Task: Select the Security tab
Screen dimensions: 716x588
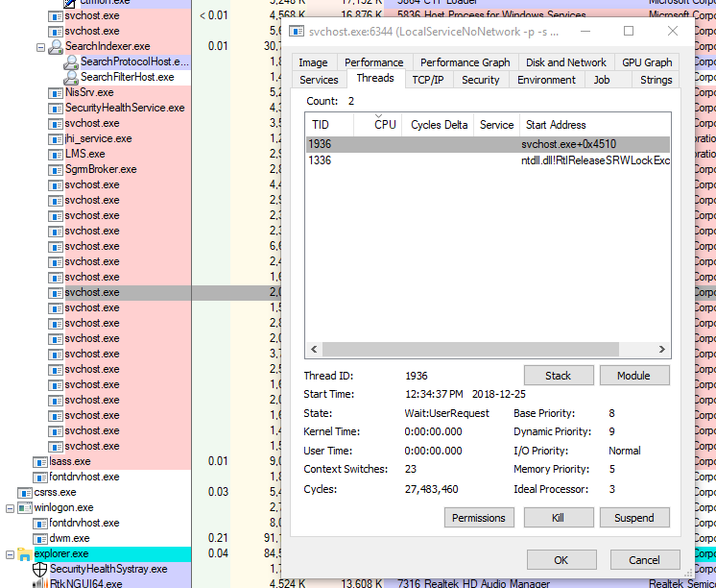Action: 481,80
